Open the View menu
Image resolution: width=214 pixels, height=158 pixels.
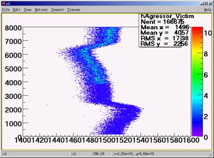[x=27, y=10]
